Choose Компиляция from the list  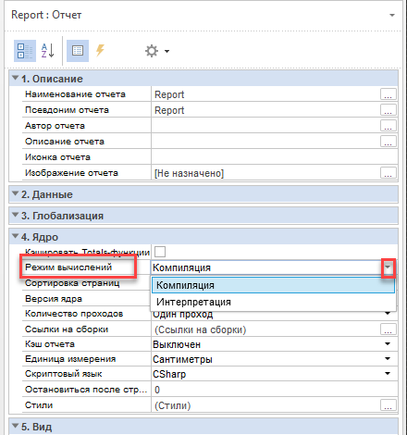pyautogui.click(x=273, y=285)
